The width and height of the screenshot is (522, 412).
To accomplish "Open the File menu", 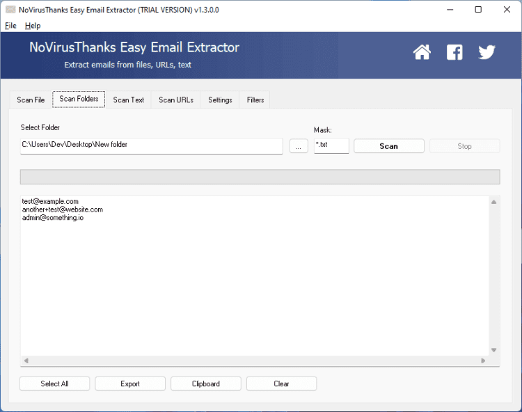I will click(x=10, y=26).
